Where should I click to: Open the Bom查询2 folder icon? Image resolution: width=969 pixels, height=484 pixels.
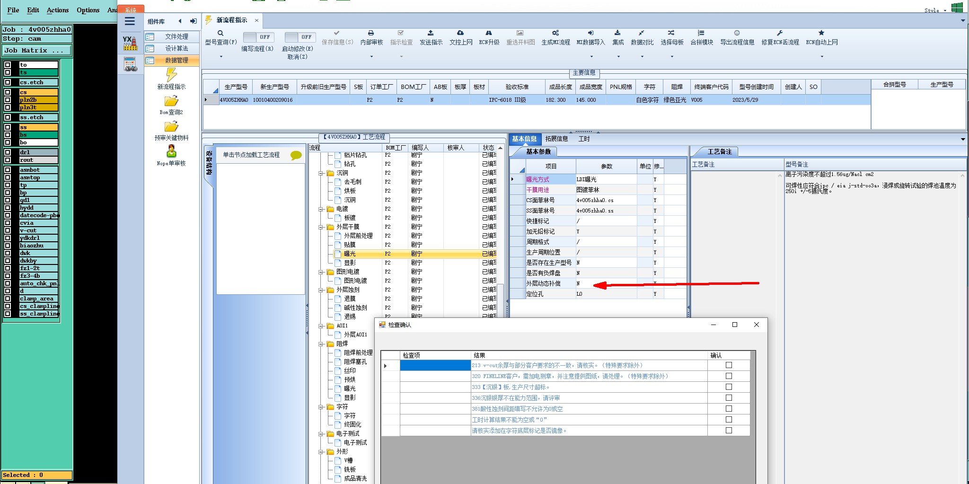(x=171, y=101)
